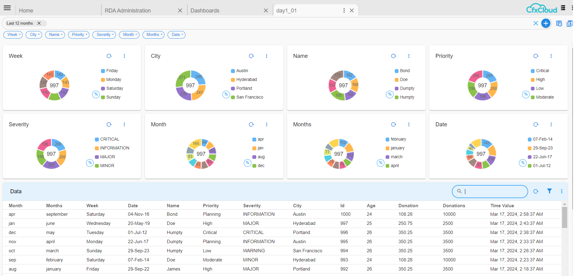Screen dimensions: 576x276
Task: Refresh the Week chart
Action: pos(109,56)
